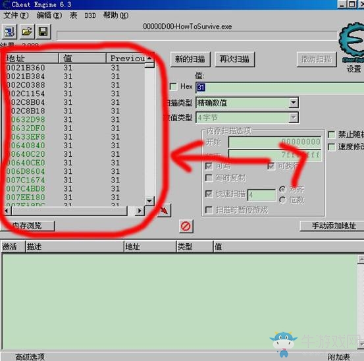Click the 值 column header in results
The width and height of the screenshot is (364, 361).
(83, 59)
